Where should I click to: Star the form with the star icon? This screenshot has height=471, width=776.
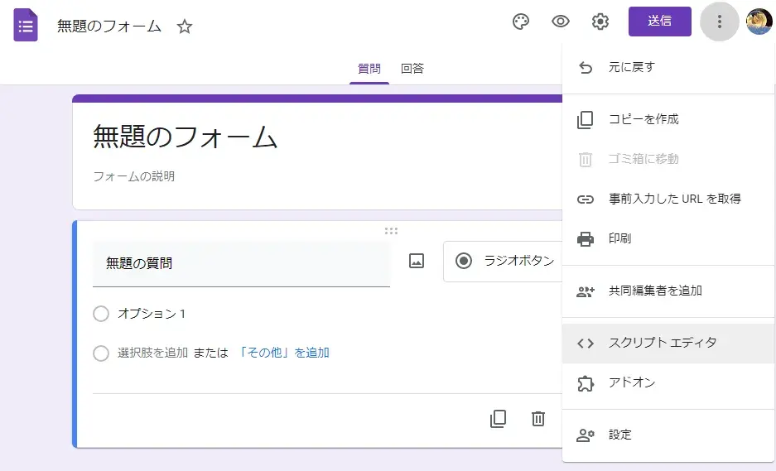point(185,26)
